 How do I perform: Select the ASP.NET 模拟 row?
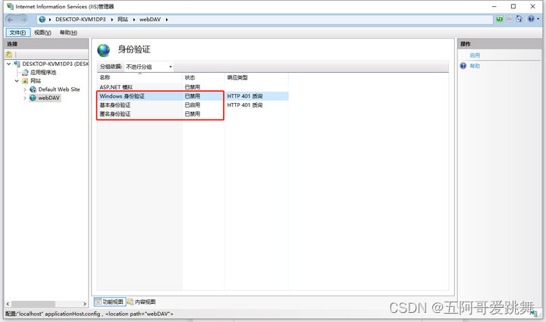[x=193, y=87]
